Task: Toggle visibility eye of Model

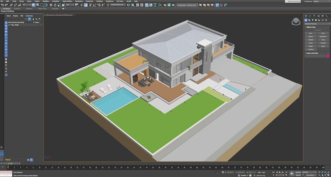Action: [11, 25]
